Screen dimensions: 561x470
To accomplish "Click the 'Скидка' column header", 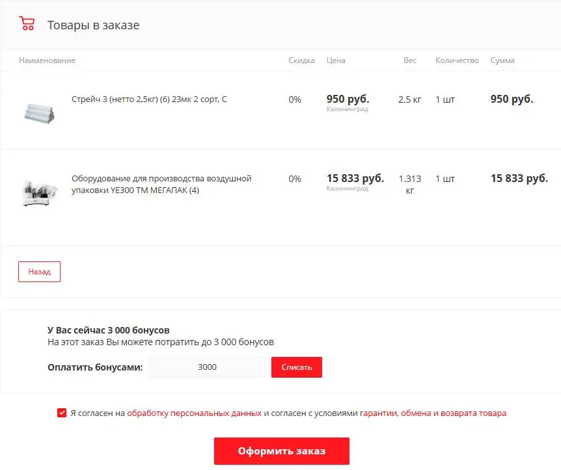I will click(x=301, y=60).
